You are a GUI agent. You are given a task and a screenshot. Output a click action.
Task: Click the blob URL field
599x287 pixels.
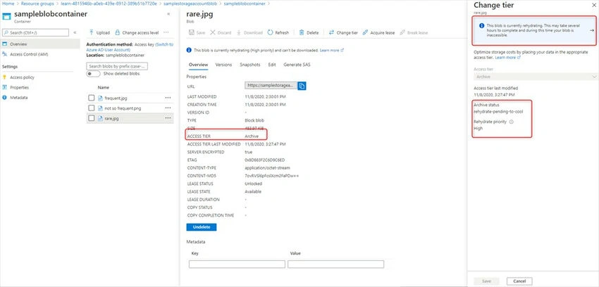(x=271, y=86)
